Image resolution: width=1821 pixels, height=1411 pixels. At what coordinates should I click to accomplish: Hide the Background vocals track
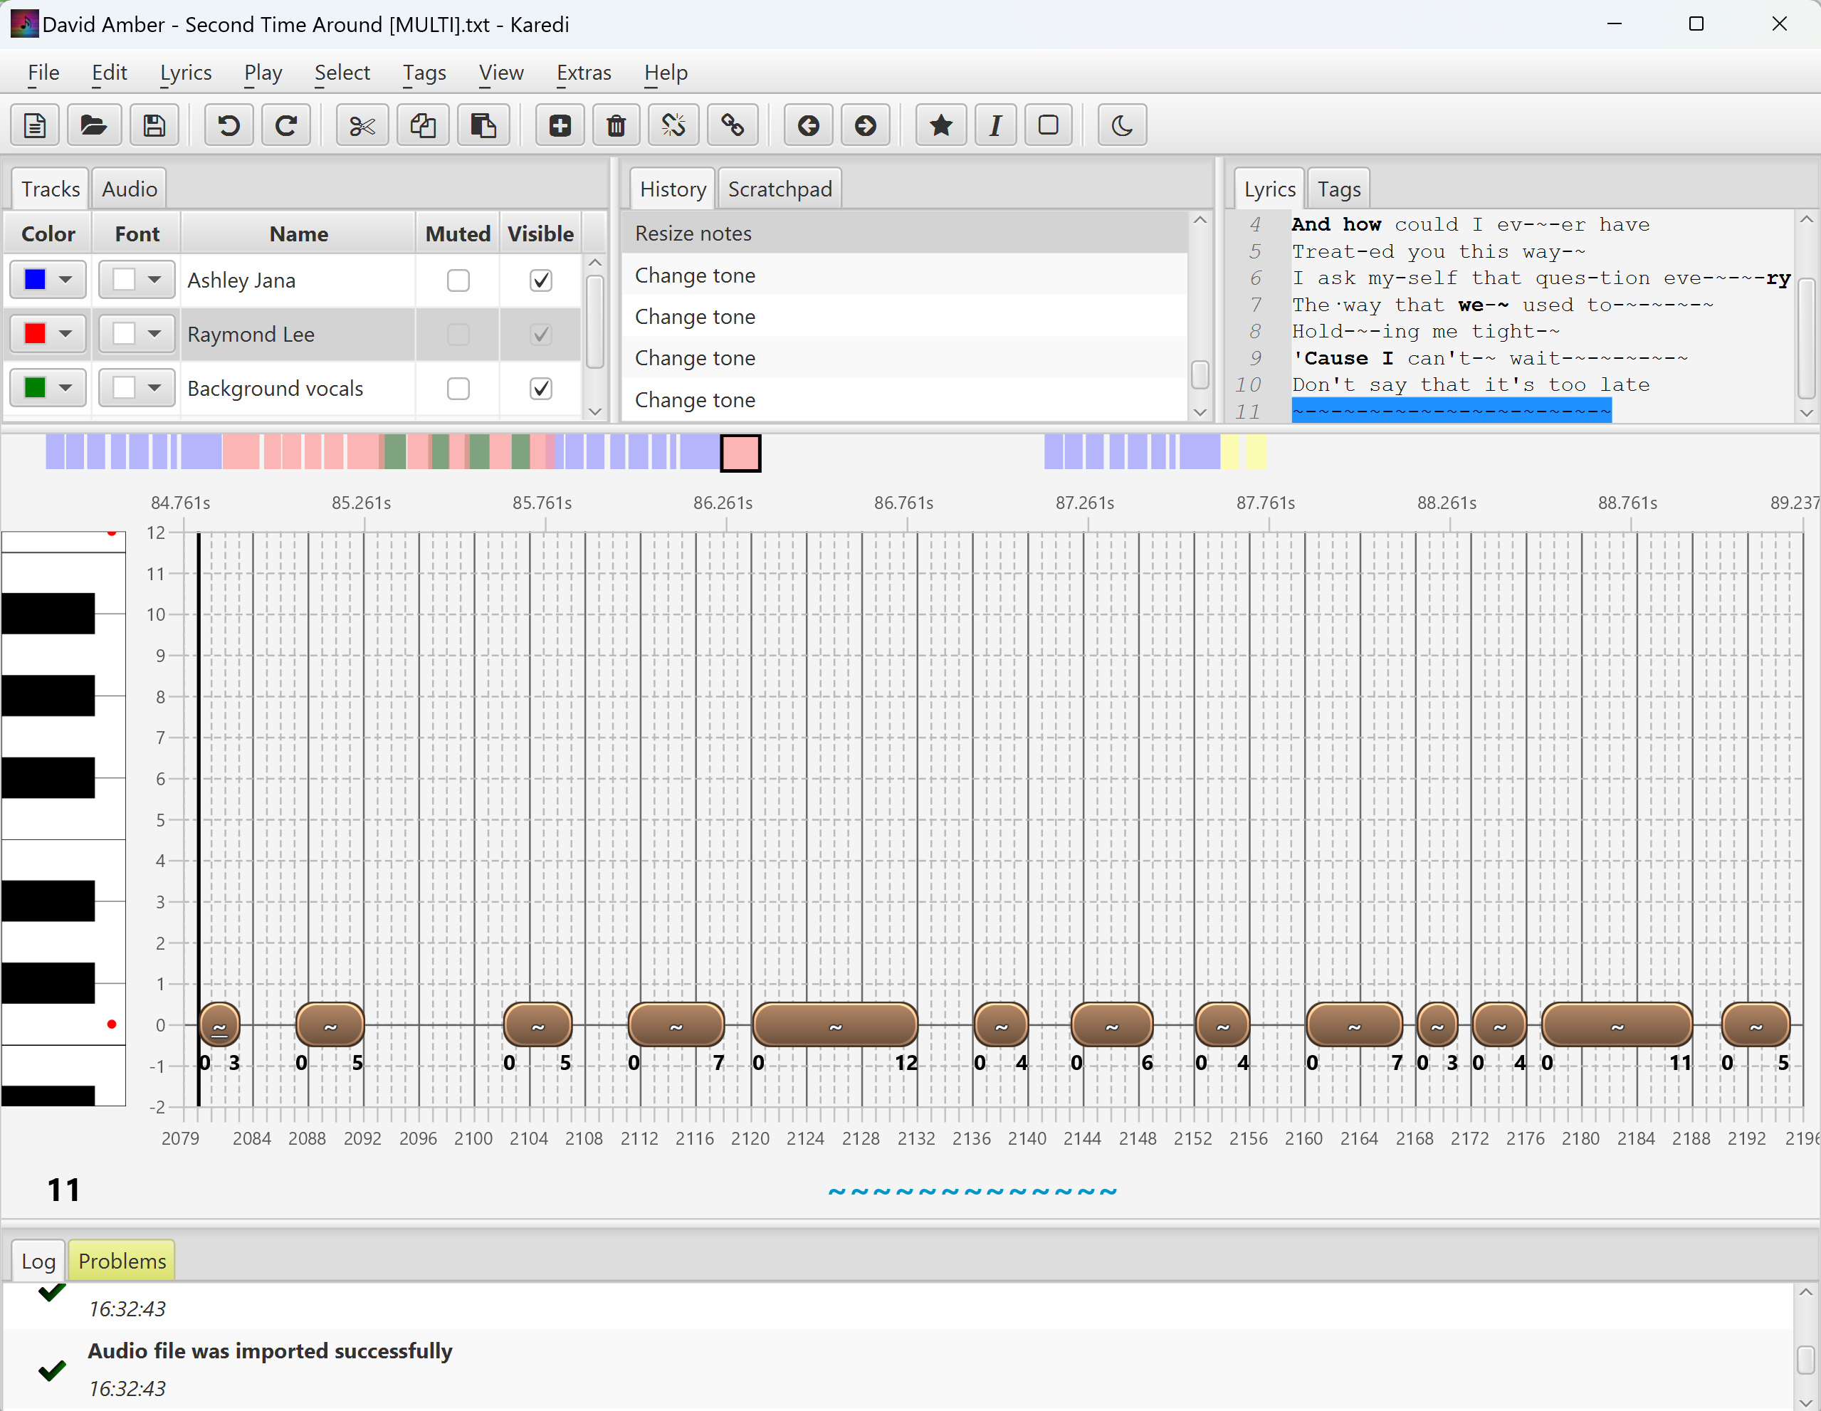click(540, 389)
